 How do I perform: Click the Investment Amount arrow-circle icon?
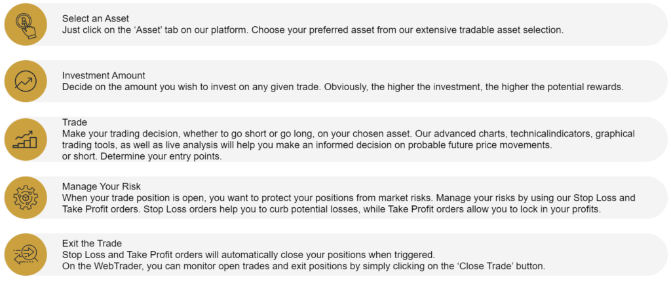click(x=26, y=81)
